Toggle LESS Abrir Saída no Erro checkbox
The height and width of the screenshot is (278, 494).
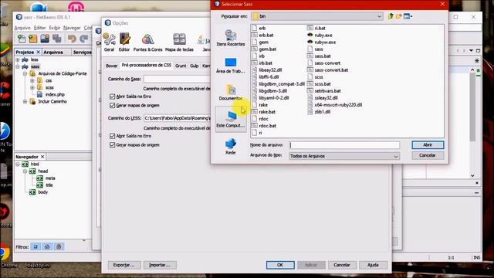point(112,136)
